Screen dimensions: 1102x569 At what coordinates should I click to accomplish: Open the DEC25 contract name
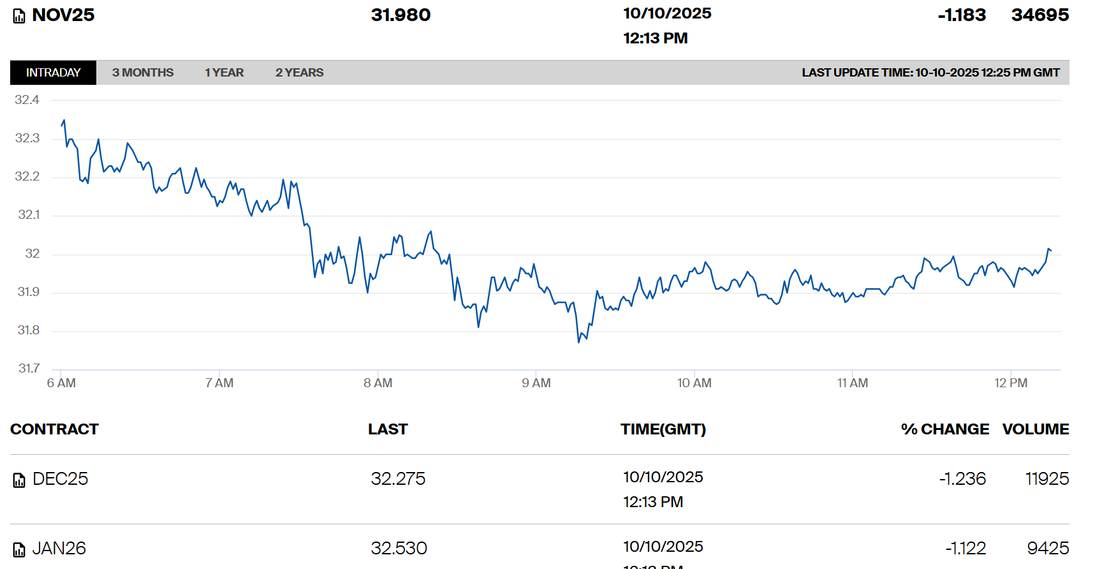(60, 479)
